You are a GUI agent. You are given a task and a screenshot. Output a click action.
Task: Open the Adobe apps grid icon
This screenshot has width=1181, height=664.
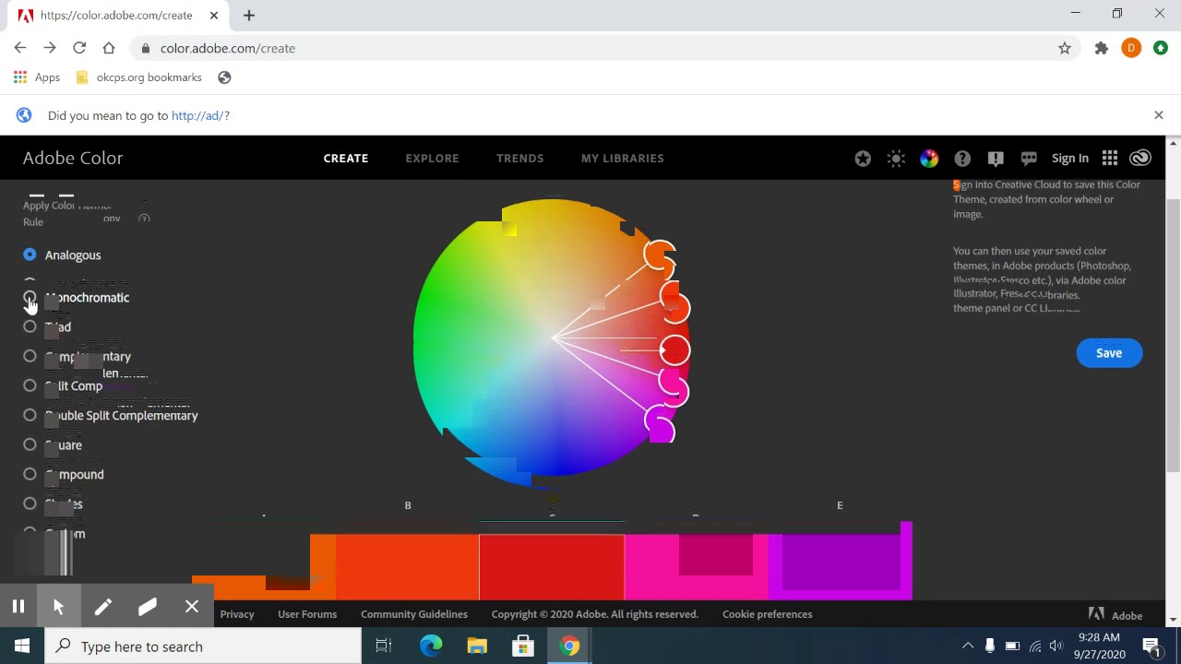(1110, 159)
